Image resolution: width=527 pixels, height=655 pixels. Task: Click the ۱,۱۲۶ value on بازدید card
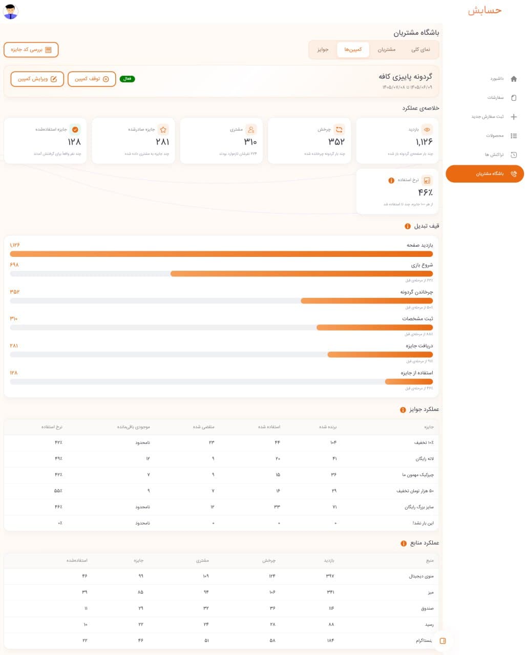tap(424, 142)
